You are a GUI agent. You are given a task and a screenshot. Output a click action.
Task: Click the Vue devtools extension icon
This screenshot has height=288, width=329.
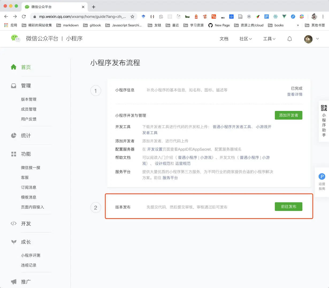click(284, 17)
